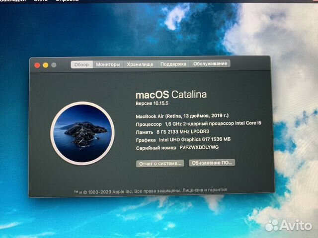
Task: Click the Серийный номер label
Action: pyautogui.click(x=156, y=148)
